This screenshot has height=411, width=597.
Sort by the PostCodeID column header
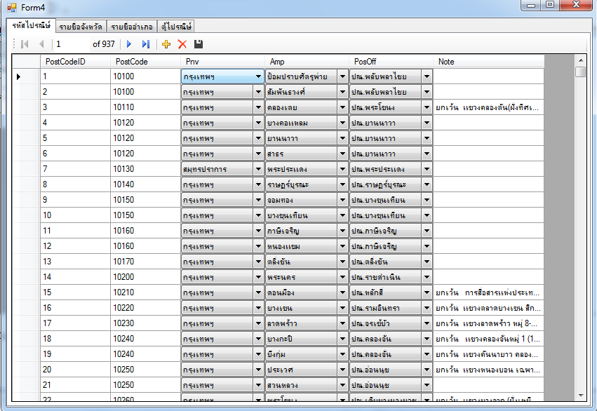coord(75,62)
